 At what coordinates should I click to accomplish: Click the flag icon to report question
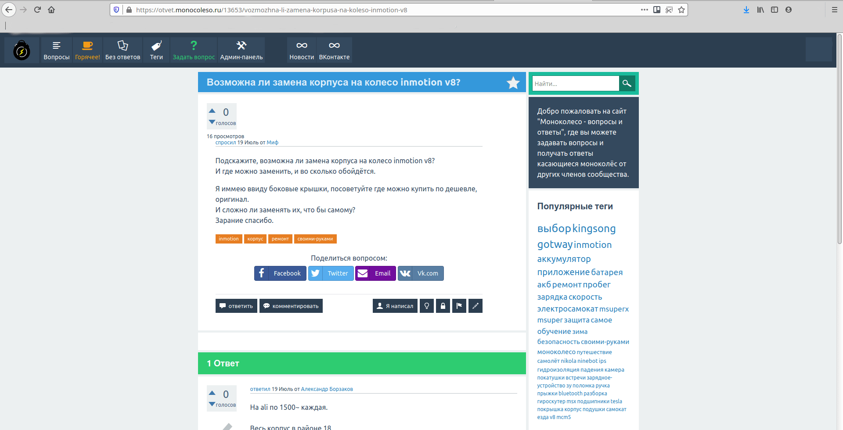[x=459, y=305]
